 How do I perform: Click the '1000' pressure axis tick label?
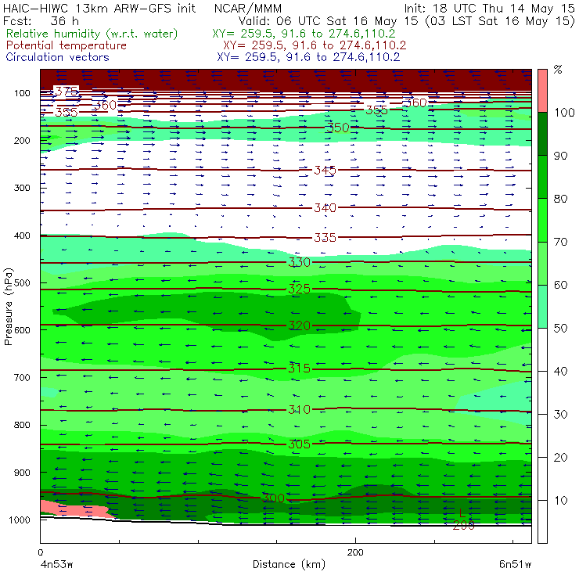tap(20, 520)
